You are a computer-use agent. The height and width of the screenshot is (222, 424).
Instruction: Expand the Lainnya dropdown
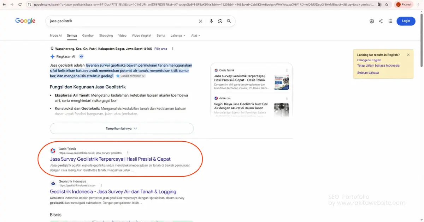click(178, 36)
